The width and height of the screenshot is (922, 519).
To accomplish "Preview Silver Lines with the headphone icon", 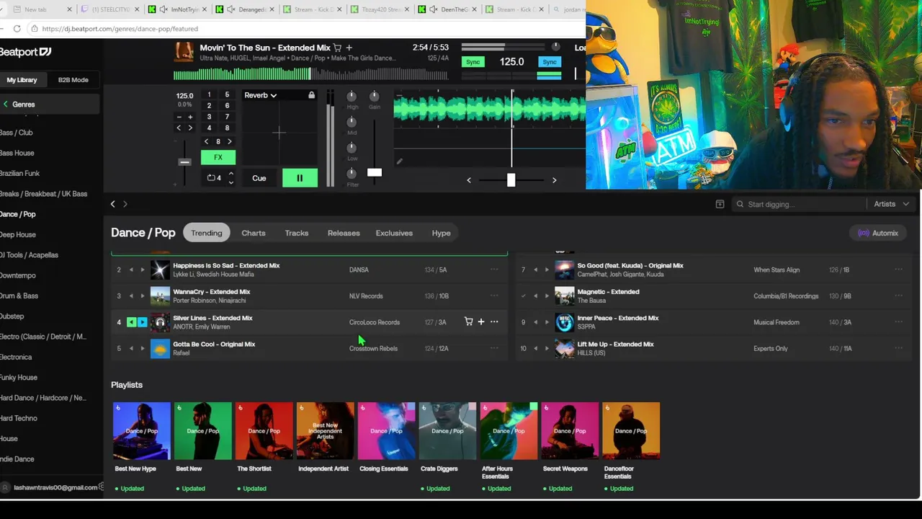I will pos(160,322).
